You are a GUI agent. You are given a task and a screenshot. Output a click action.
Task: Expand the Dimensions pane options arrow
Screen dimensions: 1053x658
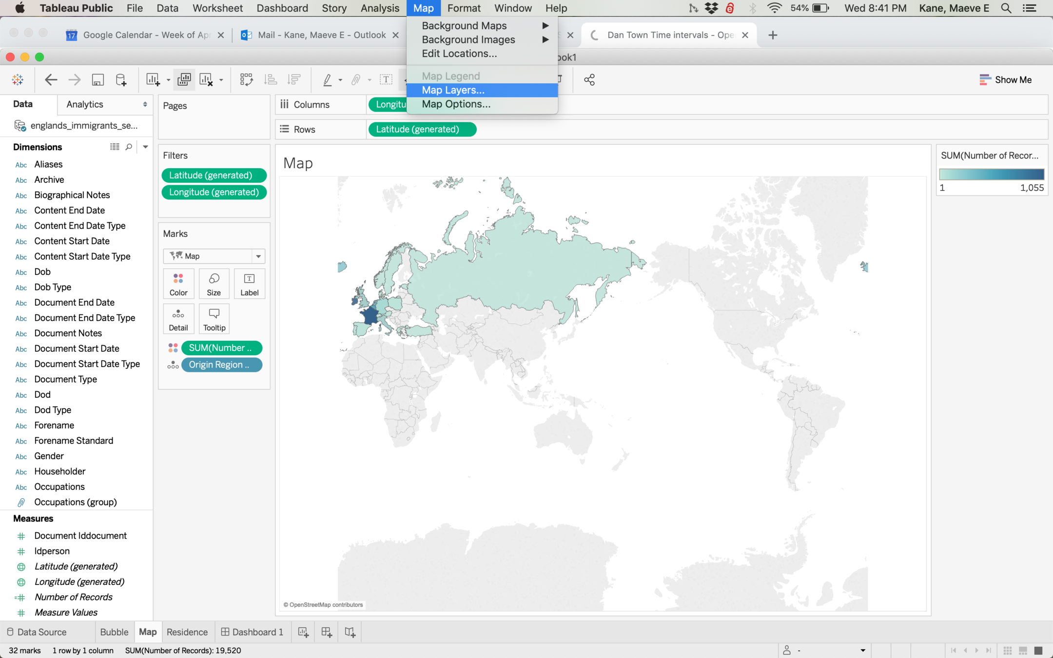tap(145, 147)
